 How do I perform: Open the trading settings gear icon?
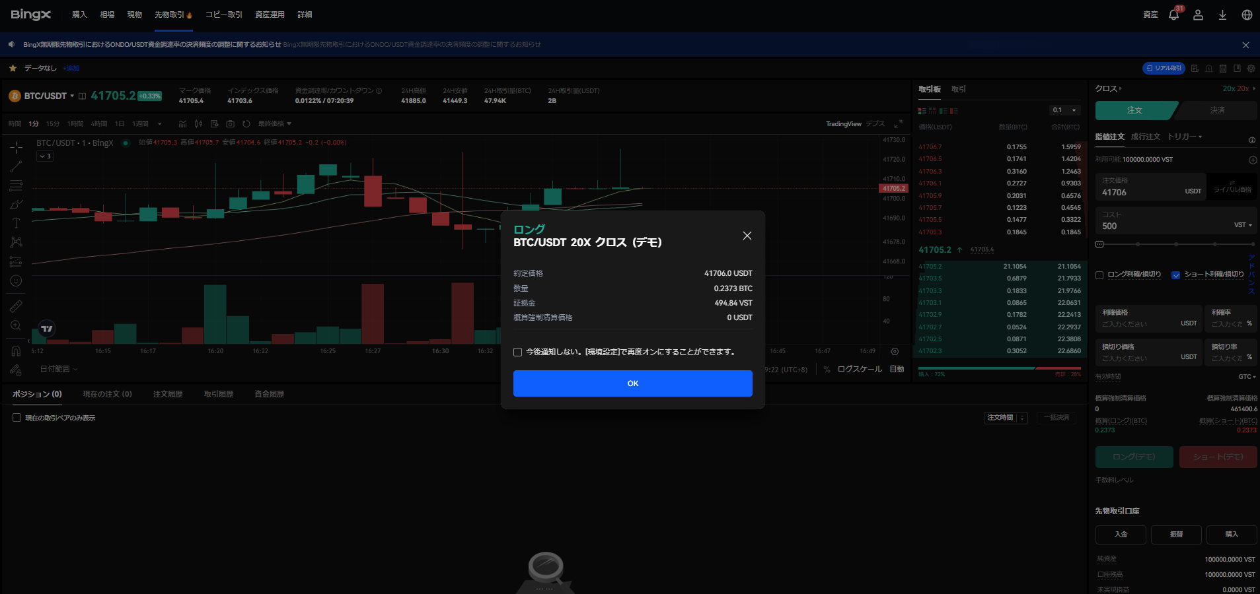(x=1251, y=69)
